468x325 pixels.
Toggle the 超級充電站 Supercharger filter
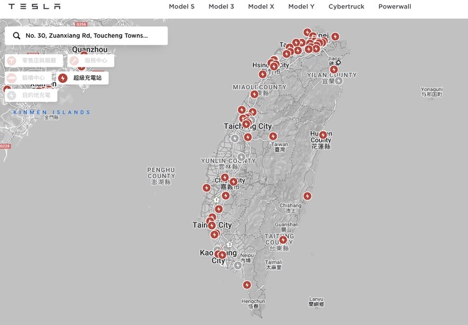click(82, 78)
